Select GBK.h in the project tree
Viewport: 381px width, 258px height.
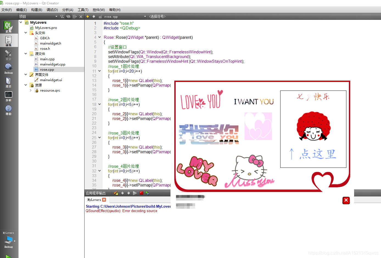(45, 38)
